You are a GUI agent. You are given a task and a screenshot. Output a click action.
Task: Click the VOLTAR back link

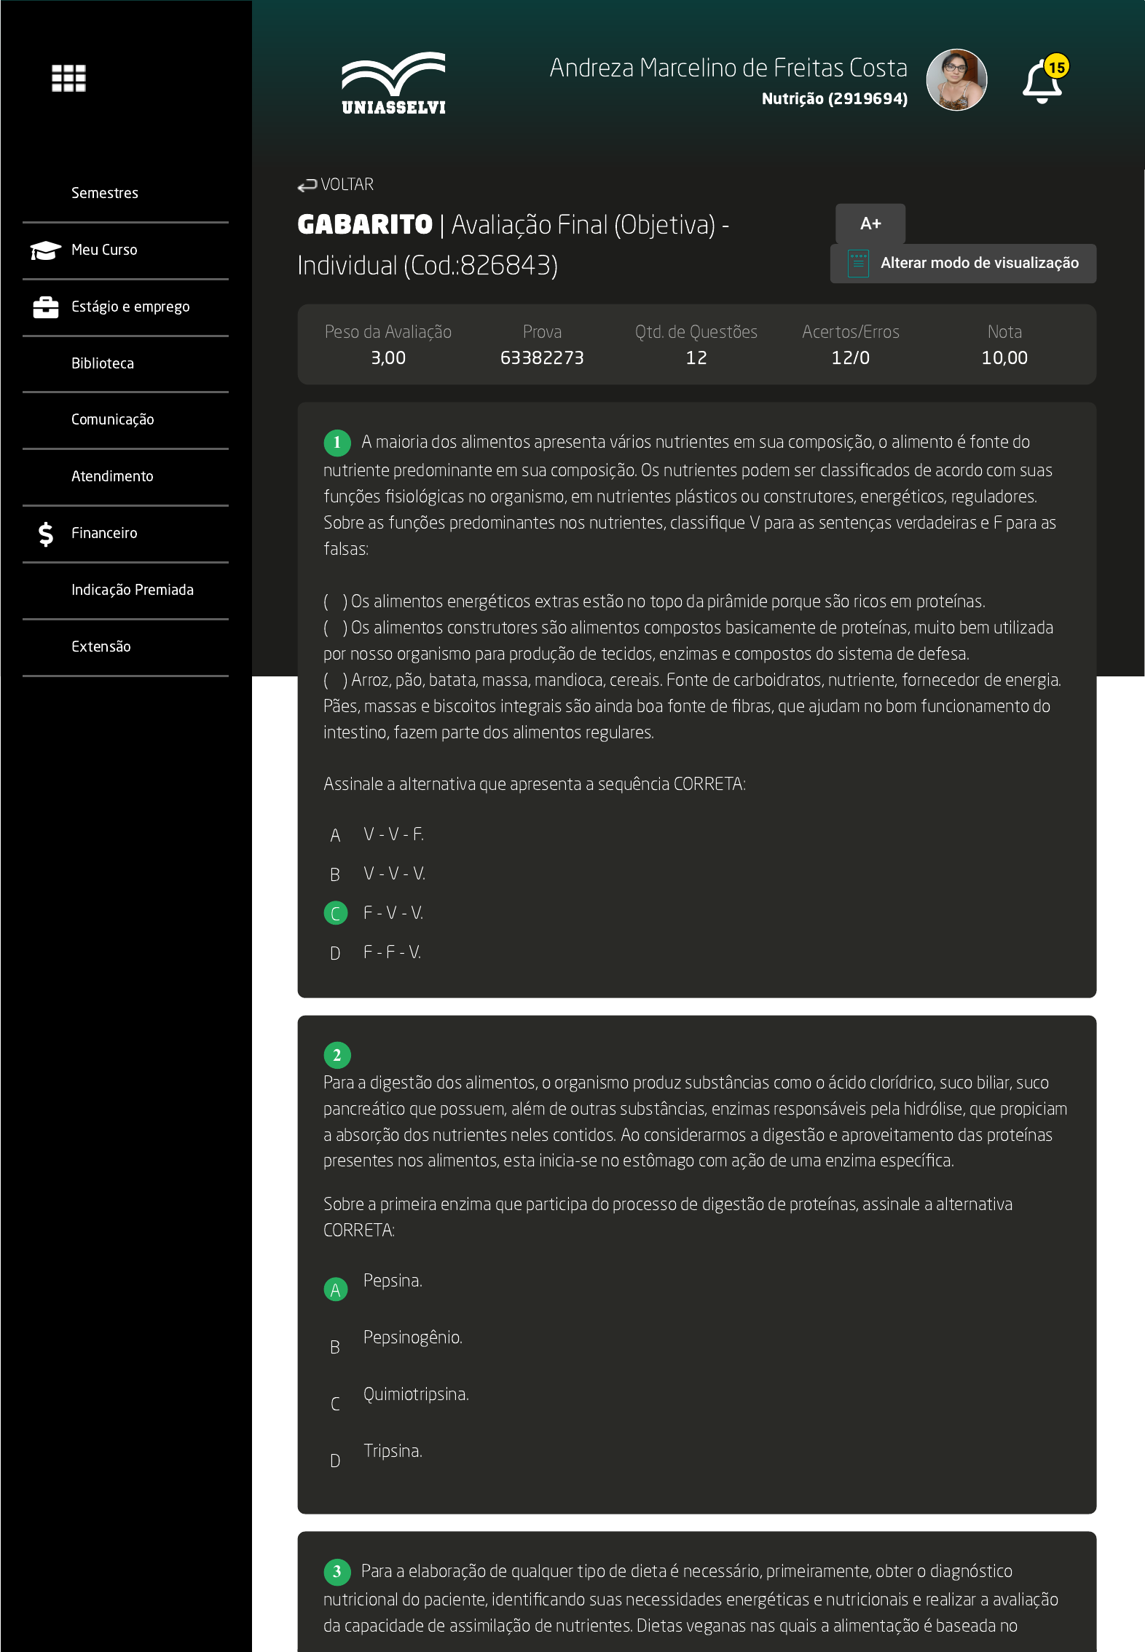[336, 185]
